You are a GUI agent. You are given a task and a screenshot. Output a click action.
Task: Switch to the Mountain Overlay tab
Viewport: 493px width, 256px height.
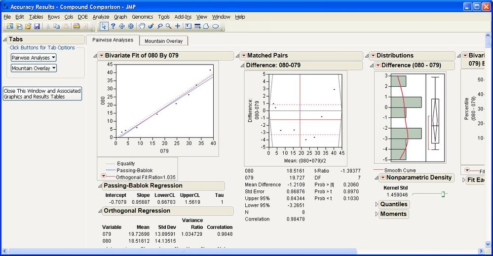tap(163, 41)
